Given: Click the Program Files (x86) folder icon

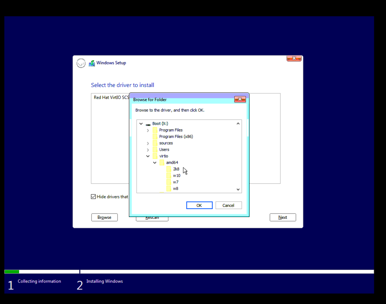Looking at the screenshot, I should tap(155, 137).
